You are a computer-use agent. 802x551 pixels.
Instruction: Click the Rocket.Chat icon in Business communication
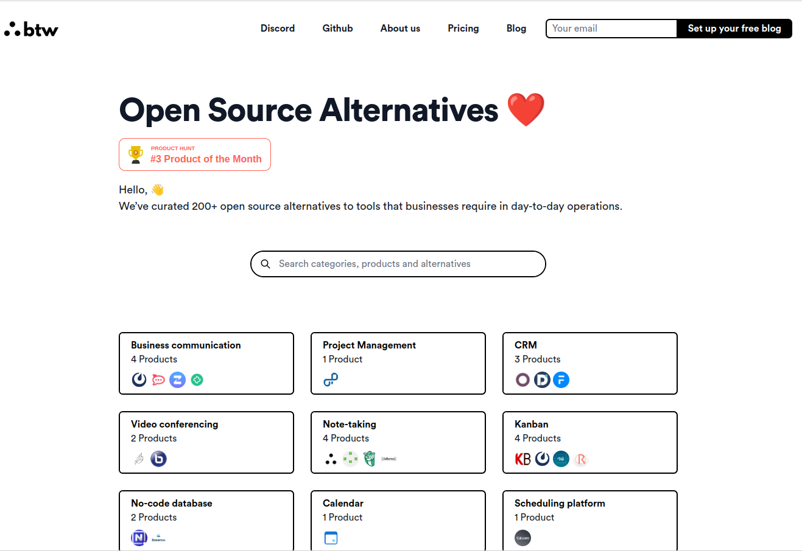coord(158,380)
